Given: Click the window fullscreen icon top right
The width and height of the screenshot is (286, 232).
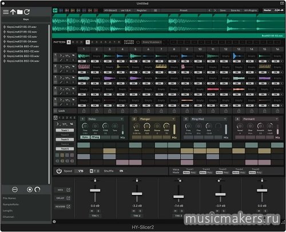Looking at the screenshot, I should (x=282, y=3).
